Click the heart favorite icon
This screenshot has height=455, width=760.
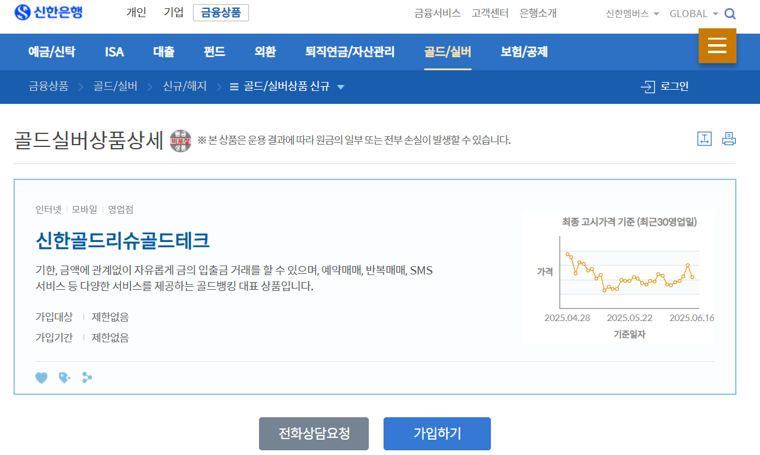pos(41,378)
